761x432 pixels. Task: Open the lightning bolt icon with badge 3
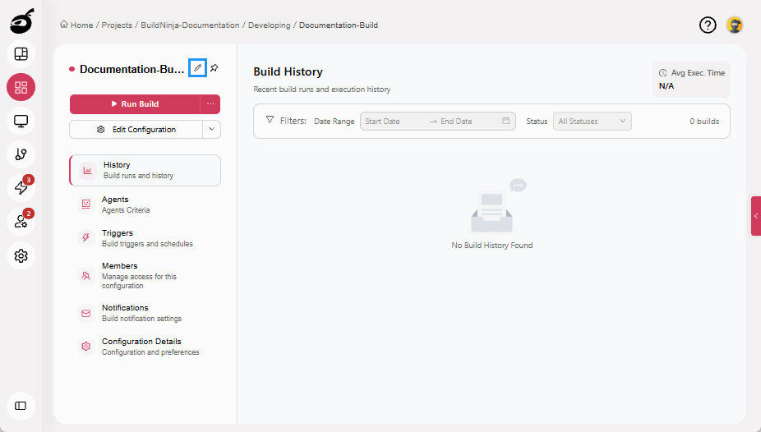click(x=21, y=187)
